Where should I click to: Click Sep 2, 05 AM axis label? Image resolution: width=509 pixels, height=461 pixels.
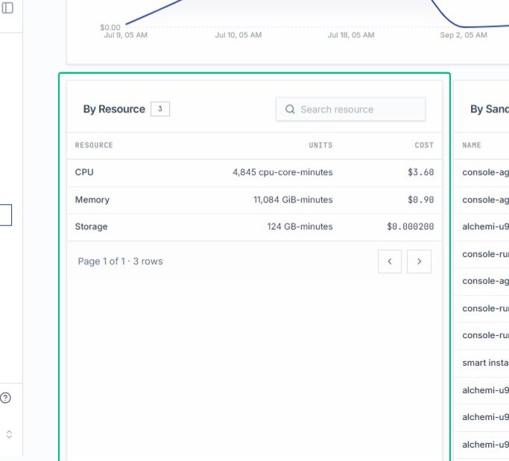click(x=464, y=35)
